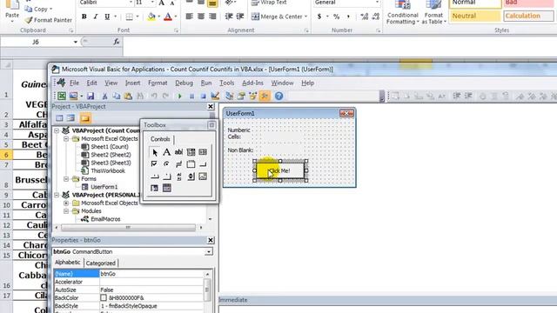Screen dimensions: 557x313
Task: Click the Paste icon in VBA toolbar
Action: point(128,96)
